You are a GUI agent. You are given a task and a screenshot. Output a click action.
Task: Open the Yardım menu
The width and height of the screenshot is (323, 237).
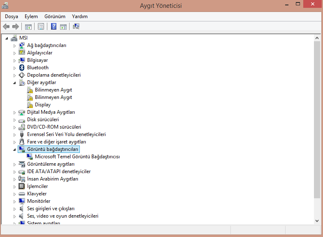pyautogui.click(x=80, y=16)
